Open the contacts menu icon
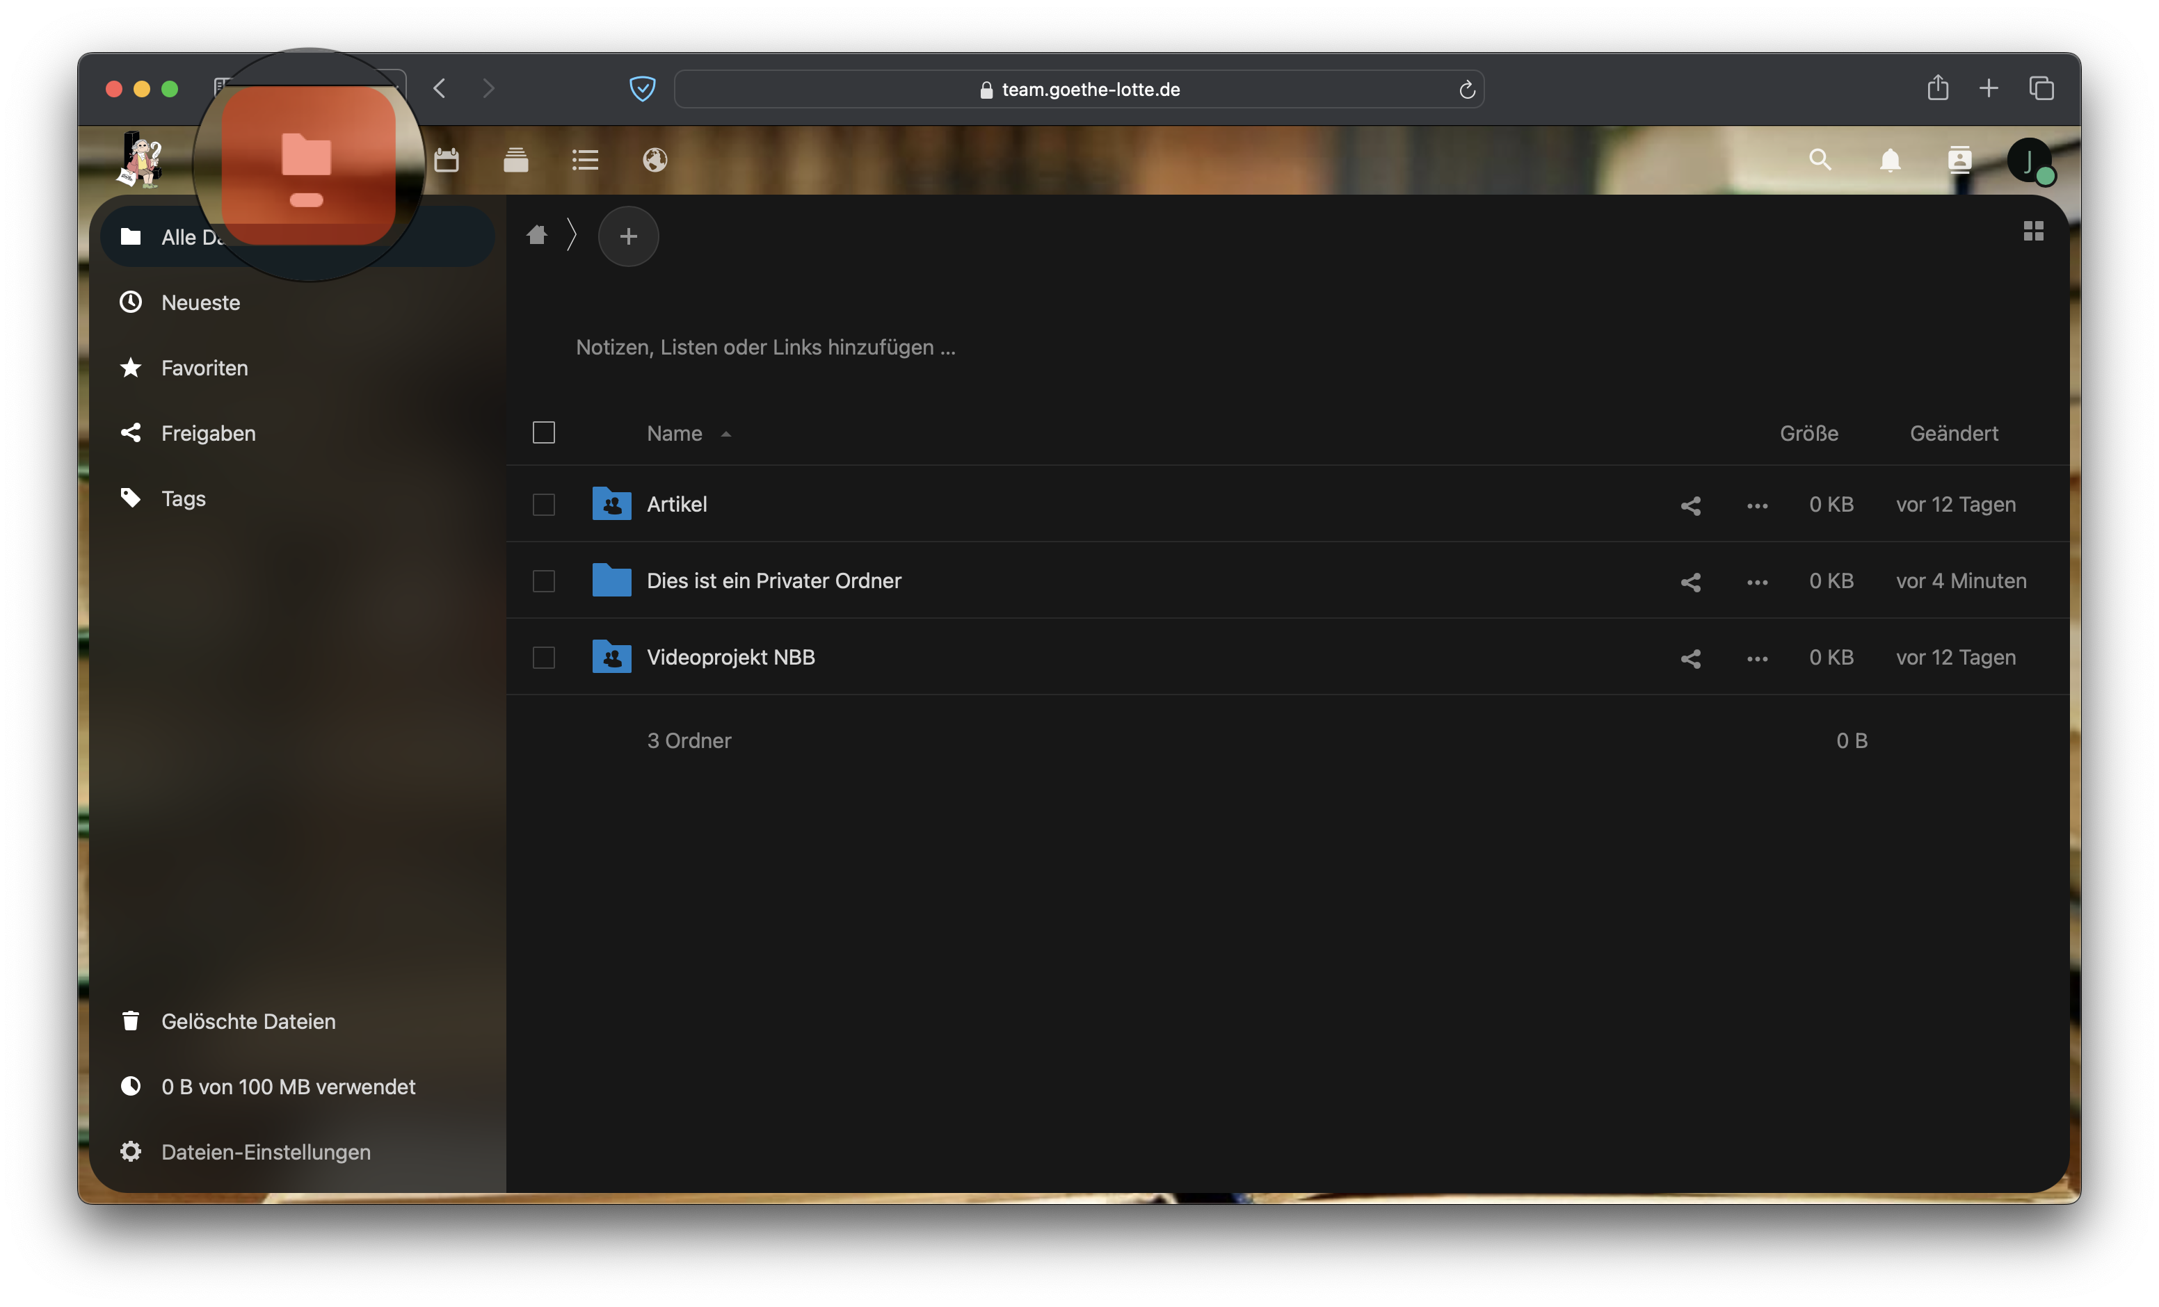The width and height of the screenshot is (2159, 1307). (1959, 161)
